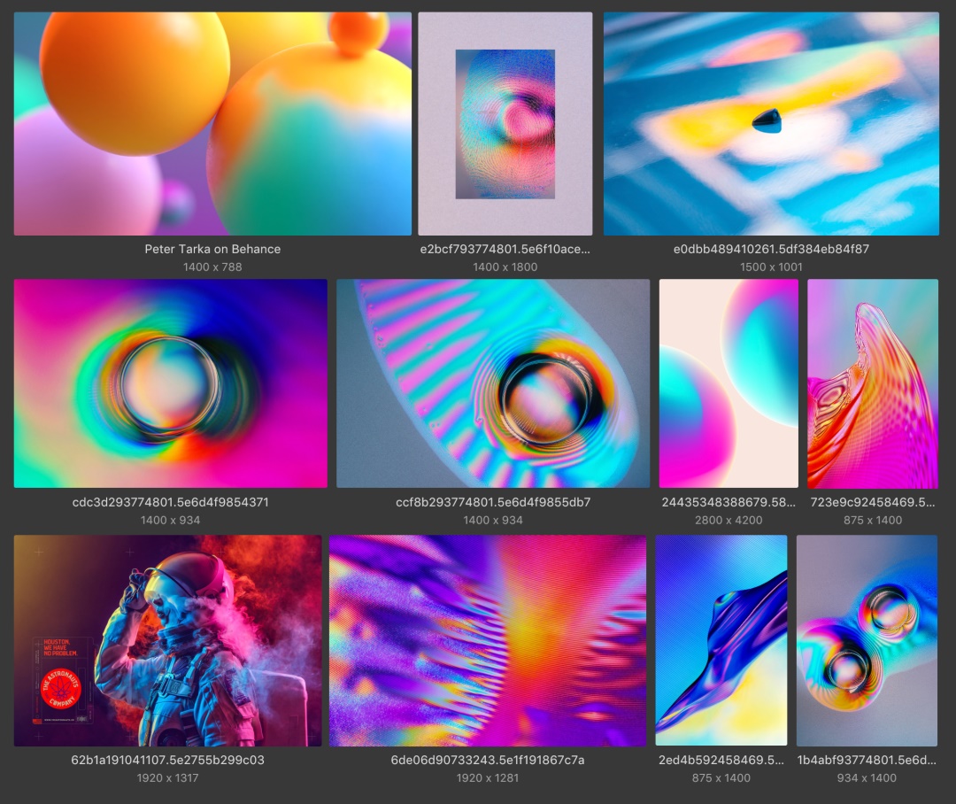Click the filename e2bcf793774801.5e6f10ace...

[x=505, y=249]
